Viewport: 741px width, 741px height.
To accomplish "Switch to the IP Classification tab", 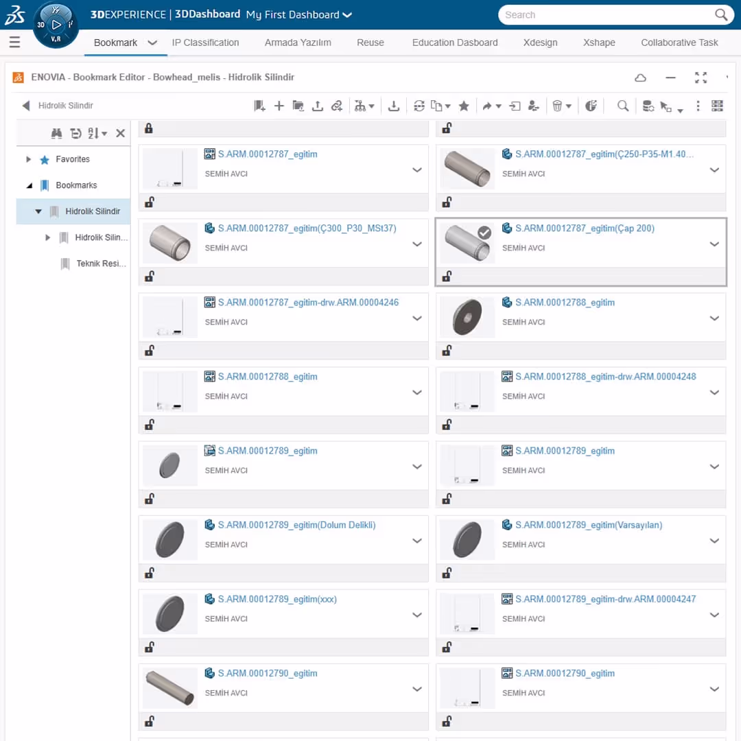I will (205, 43).
